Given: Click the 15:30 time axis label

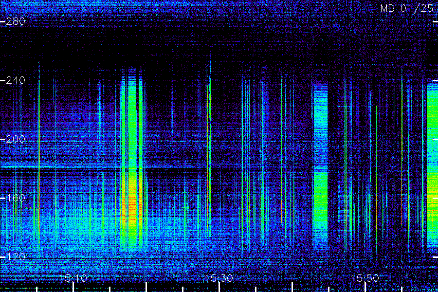Looking at the screenshot, I should pos(219,278).
